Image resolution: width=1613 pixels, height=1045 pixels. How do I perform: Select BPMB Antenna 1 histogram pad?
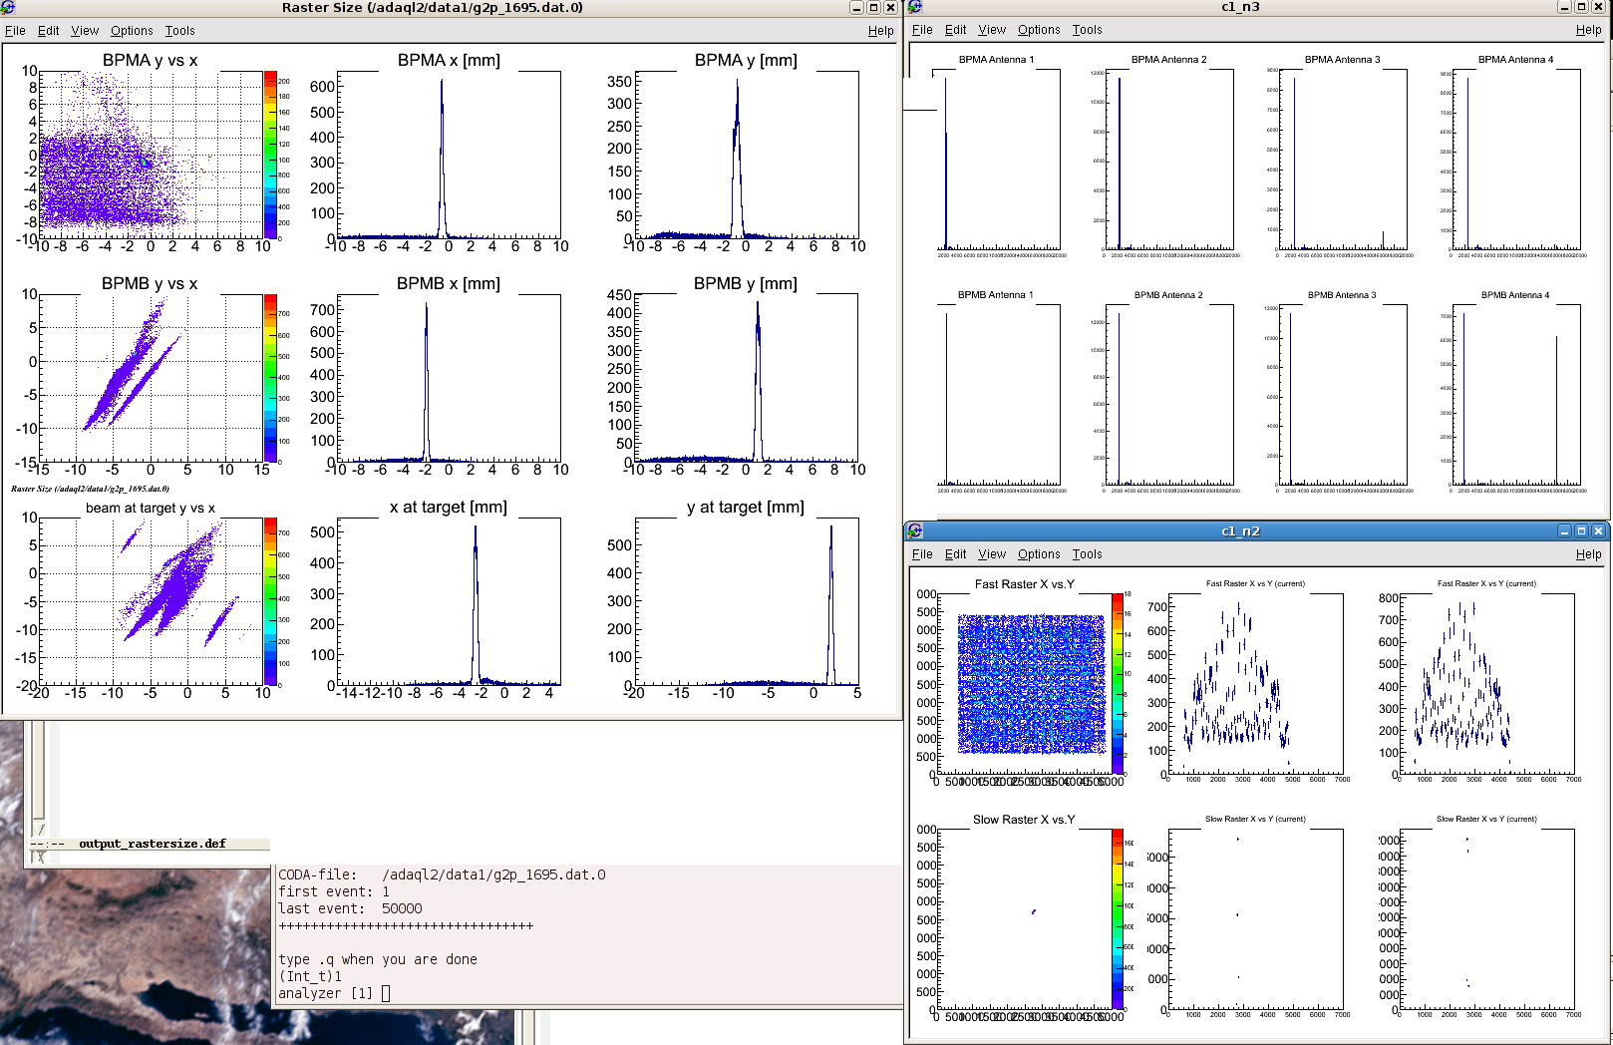click(996, 394)
